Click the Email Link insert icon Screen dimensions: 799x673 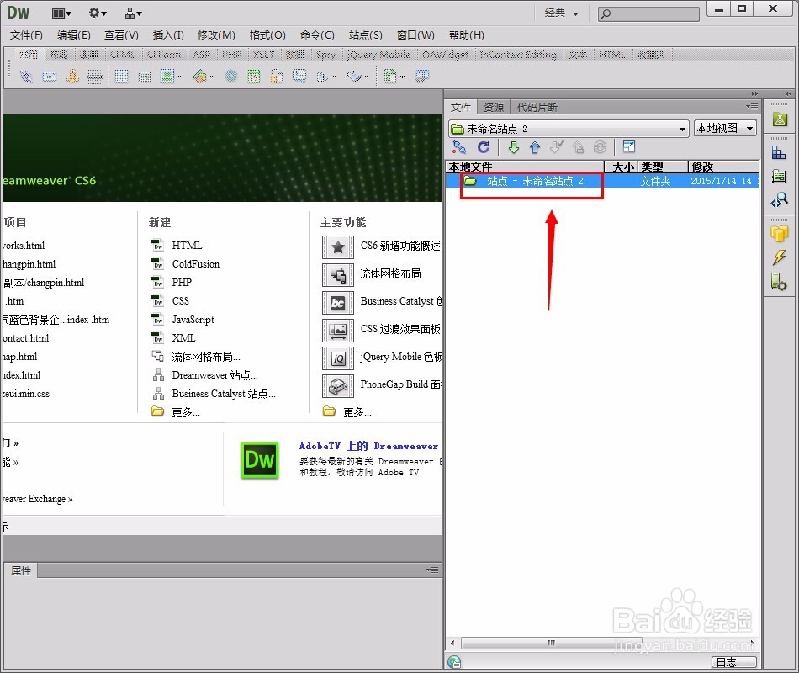click(50, 77)
